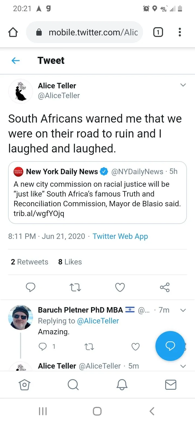Expand options on Baruch Pletner's reply

click(183, 310)
